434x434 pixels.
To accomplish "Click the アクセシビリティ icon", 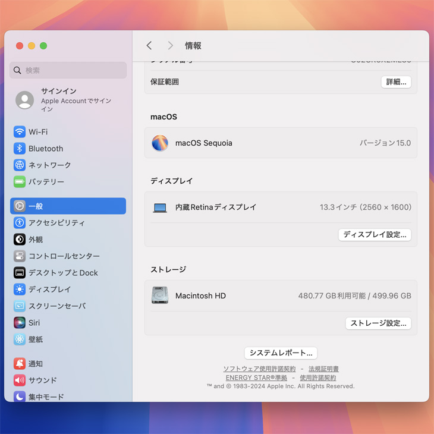I will click(x=20, y=223).
